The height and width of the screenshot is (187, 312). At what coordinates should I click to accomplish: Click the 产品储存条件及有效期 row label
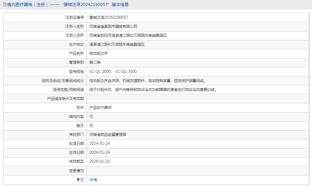pyautogui.click(x=65, y=99)
